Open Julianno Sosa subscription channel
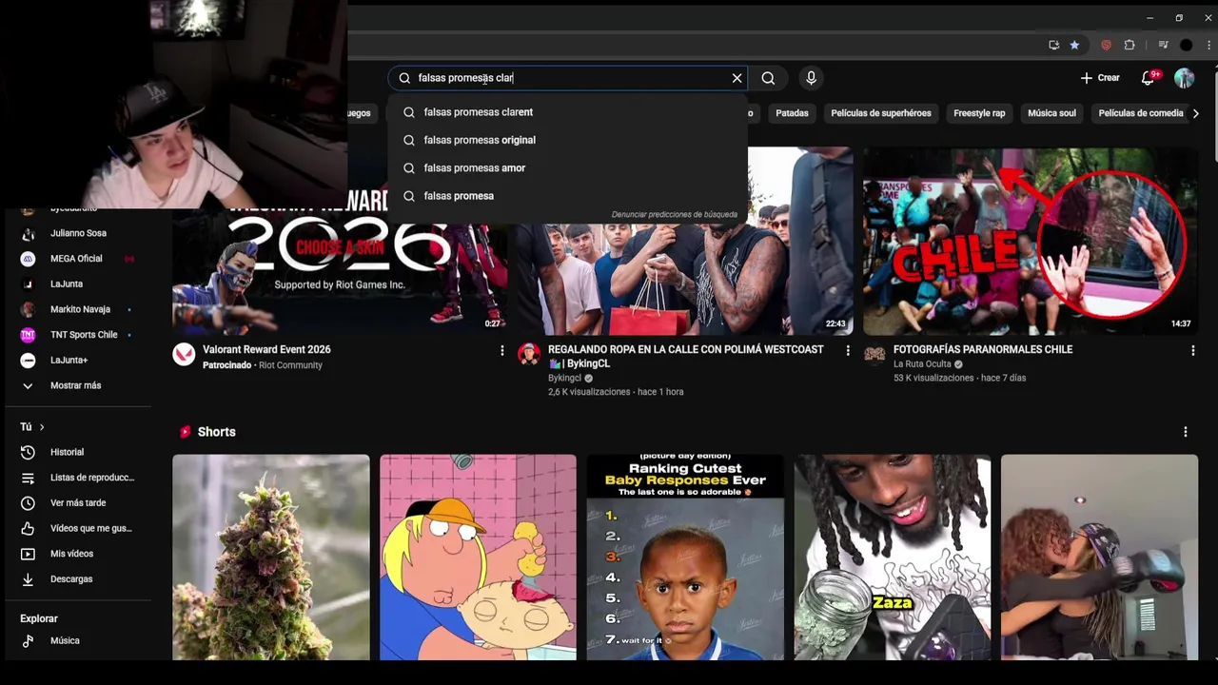 point(78,233)
